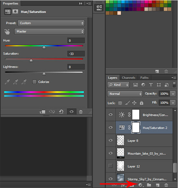Create new group folder icon in Layers

[x=149, y=185]
